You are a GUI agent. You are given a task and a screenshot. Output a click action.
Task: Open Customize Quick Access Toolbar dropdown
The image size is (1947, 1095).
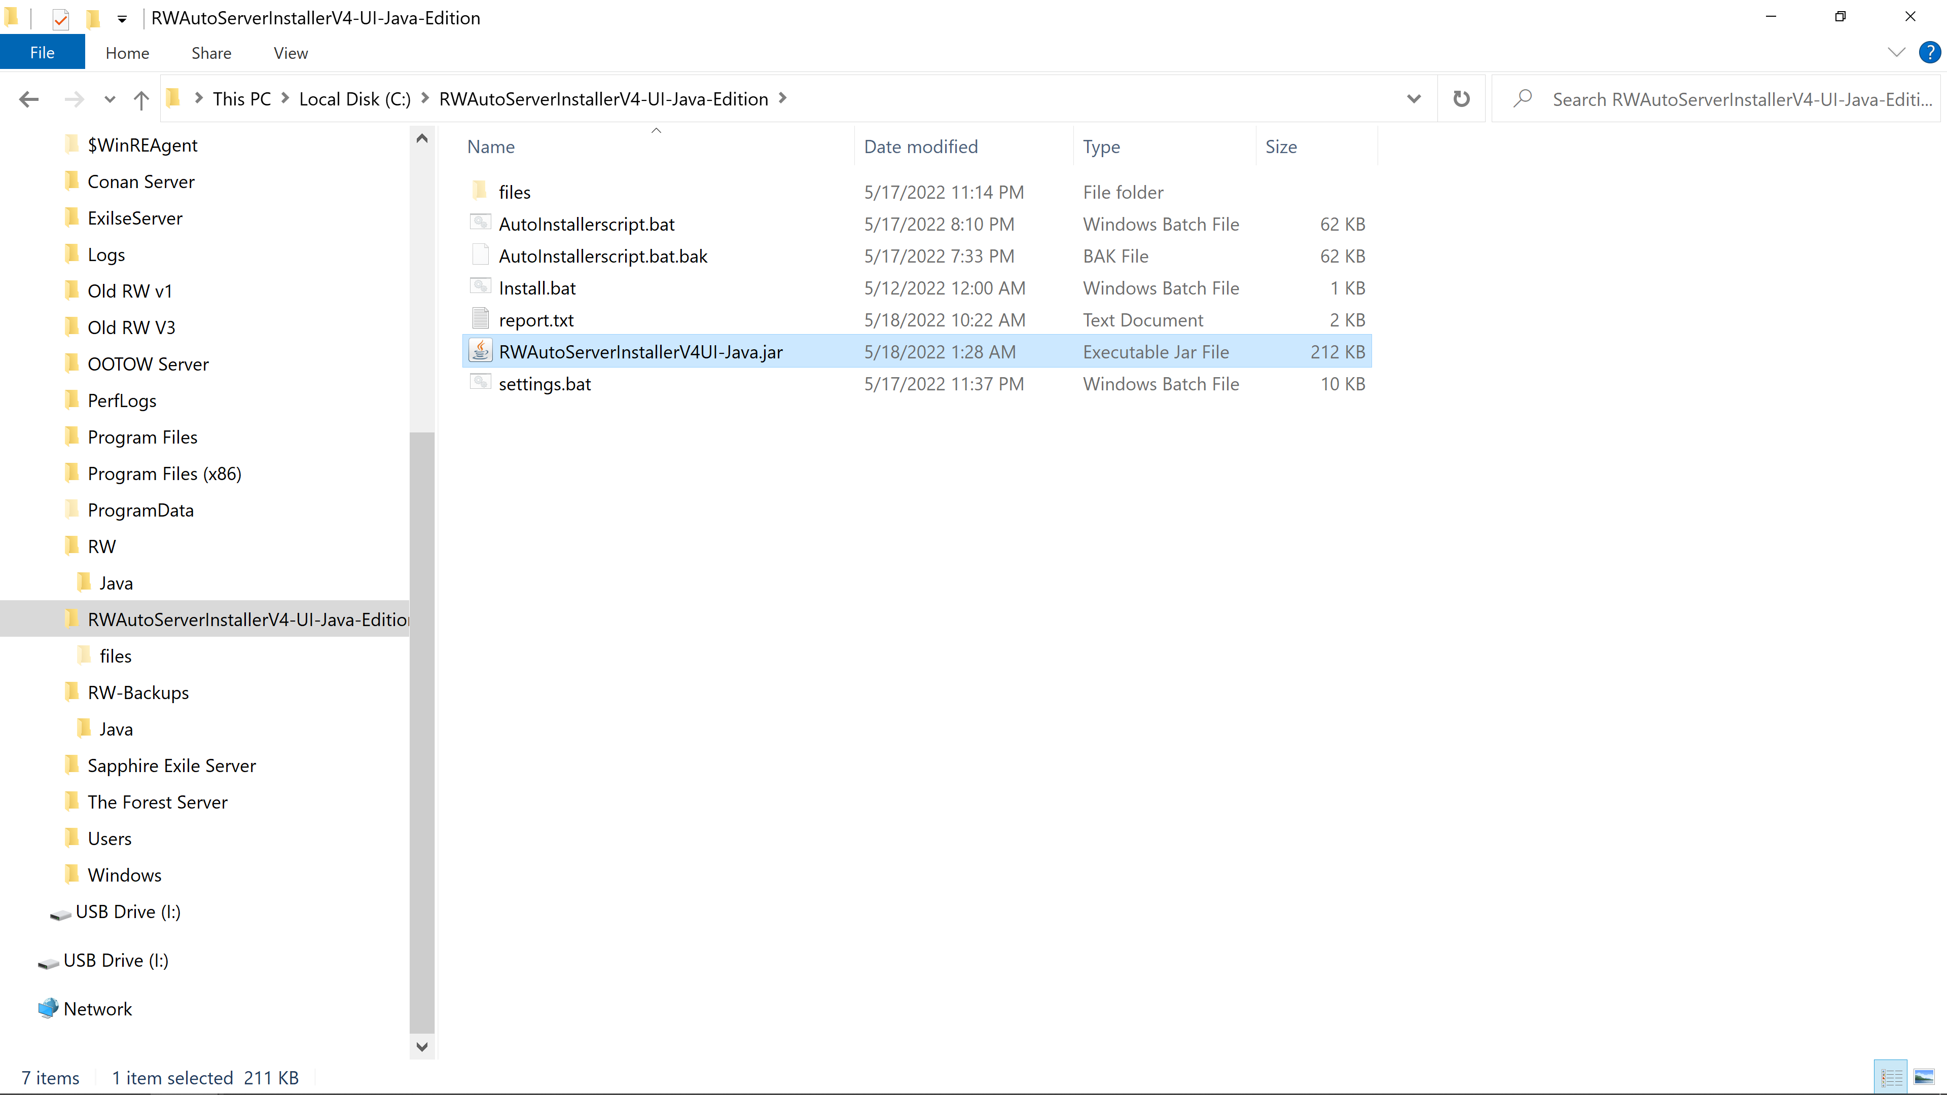[122, 19]
